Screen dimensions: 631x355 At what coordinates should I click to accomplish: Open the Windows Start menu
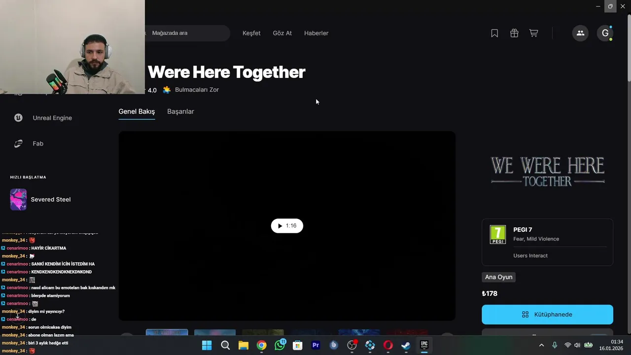tap(207, 345)
